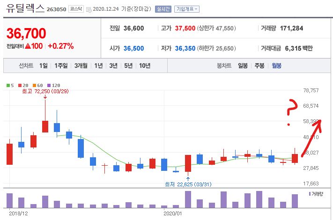Click the 상한가 47,550 text
333x220 pixels.
216,28
